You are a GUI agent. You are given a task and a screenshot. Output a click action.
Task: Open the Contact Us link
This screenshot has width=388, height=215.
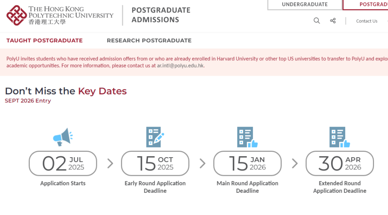coord(367,21)
